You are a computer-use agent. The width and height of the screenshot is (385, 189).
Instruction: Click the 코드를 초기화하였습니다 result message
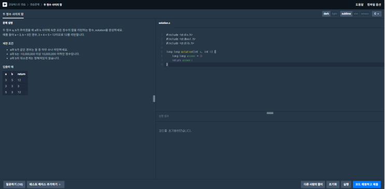point(175,131)
